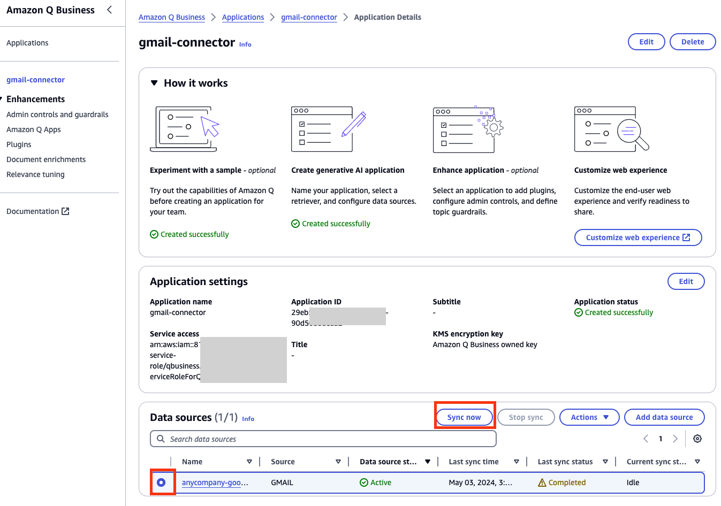Viewport: 721px width, 506px height.
Task: Delete the gmail-connector application
Action: coord(693,42)
